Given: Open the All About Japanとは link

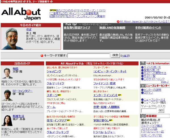Looking at the screenshot, I should point(145,22).
